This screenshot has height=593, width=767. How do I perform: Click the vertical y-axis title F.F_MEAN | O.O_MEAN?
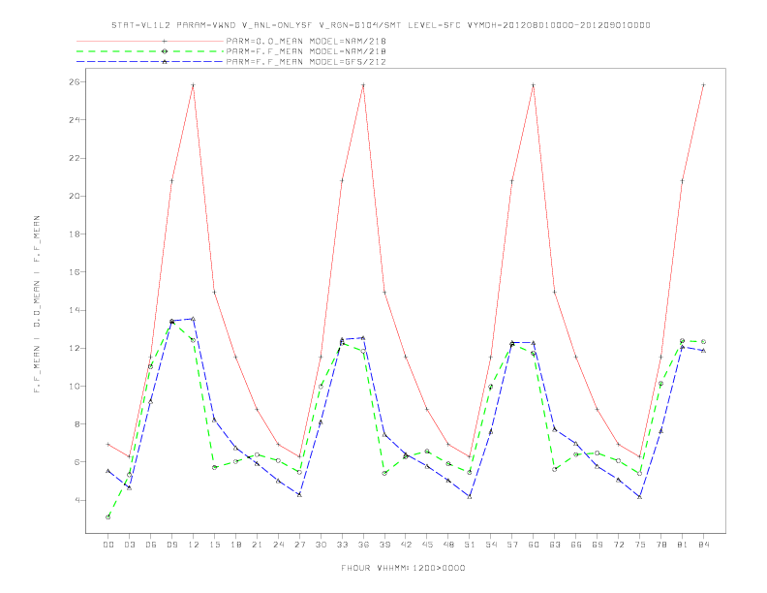(x=37, y=304)
